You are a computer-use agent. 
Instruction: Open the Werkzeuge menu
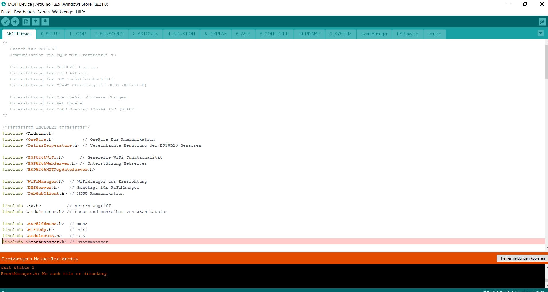pyautogui.click(x=62, y=12)
